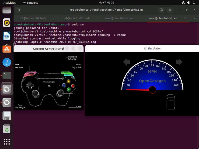
Task: Open the system volume and power menu
Action: point(188,2)
